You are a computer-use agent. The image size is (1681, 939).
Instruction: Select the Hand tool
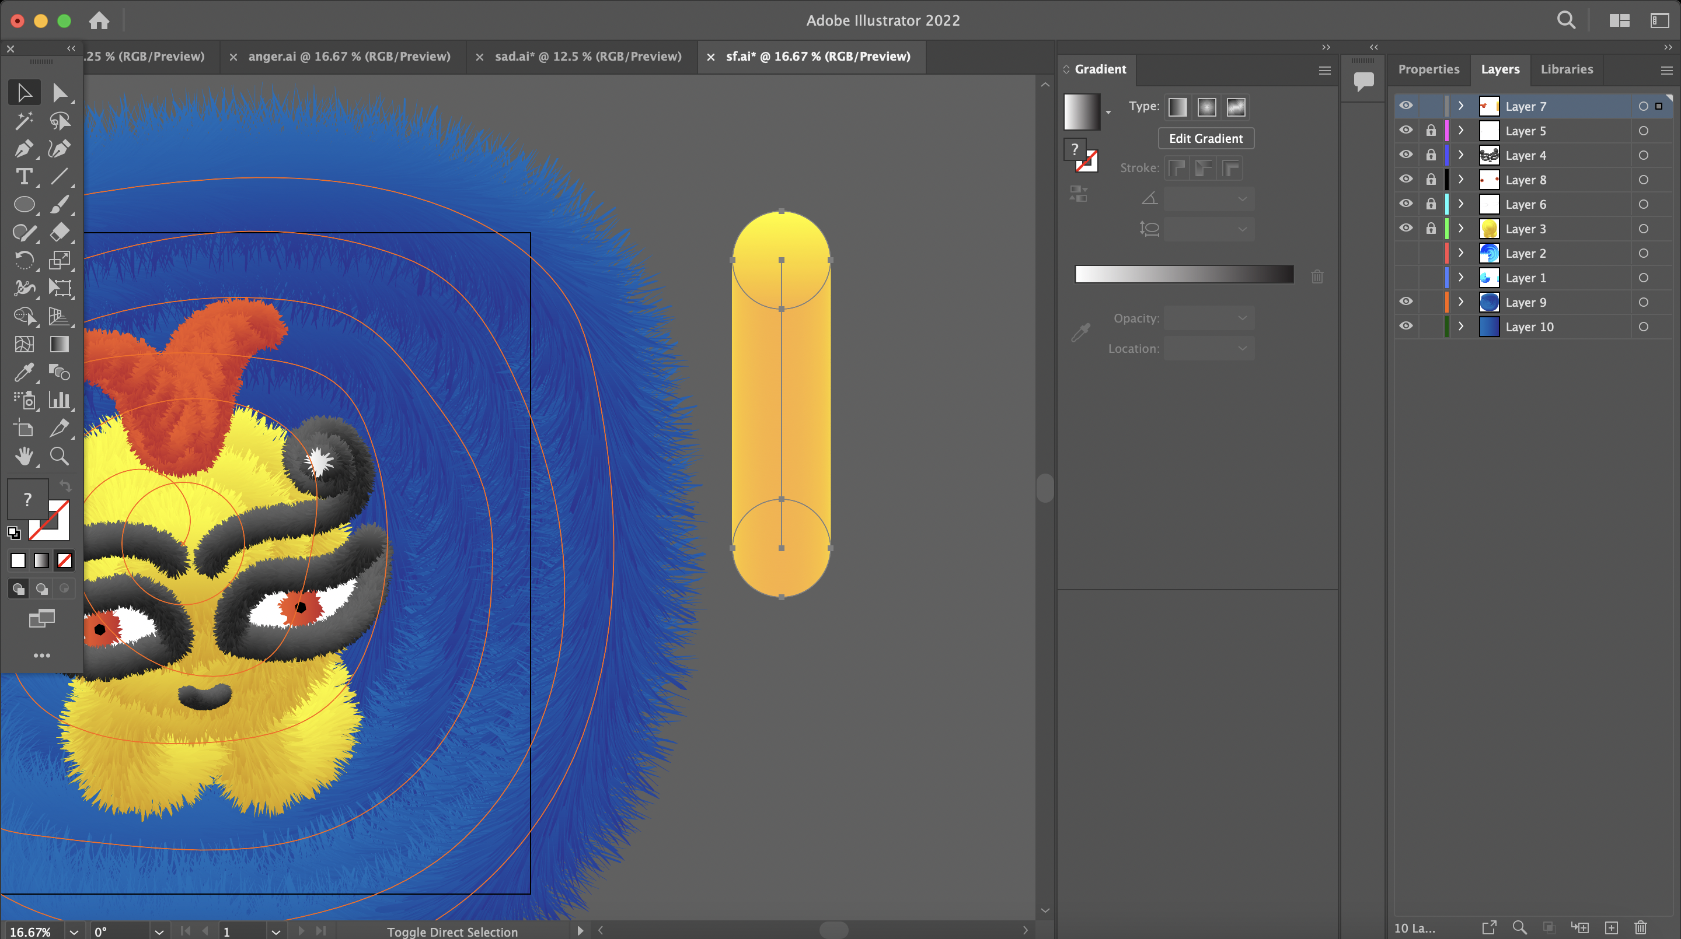tap(24, 456)
